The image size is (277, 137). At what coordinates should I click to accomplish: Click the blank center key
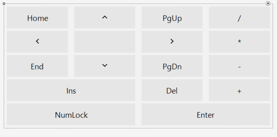click(105, 42)
